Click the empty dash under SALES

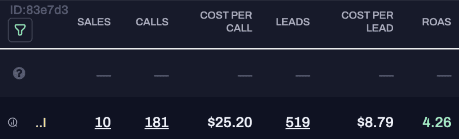[104, 76]
